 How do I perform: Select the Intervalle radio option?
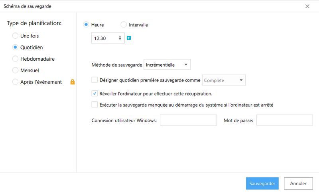(124, 25)
